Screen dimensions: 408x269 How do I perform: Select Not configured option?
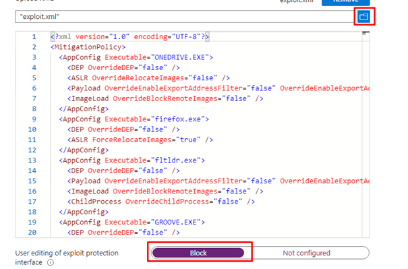click(x=306, y=253)
